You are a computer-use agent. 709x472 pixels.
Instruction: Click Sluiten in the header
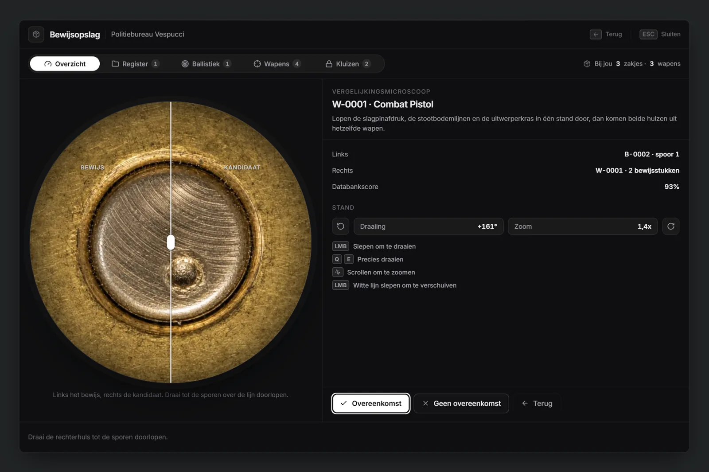[670, 34]
